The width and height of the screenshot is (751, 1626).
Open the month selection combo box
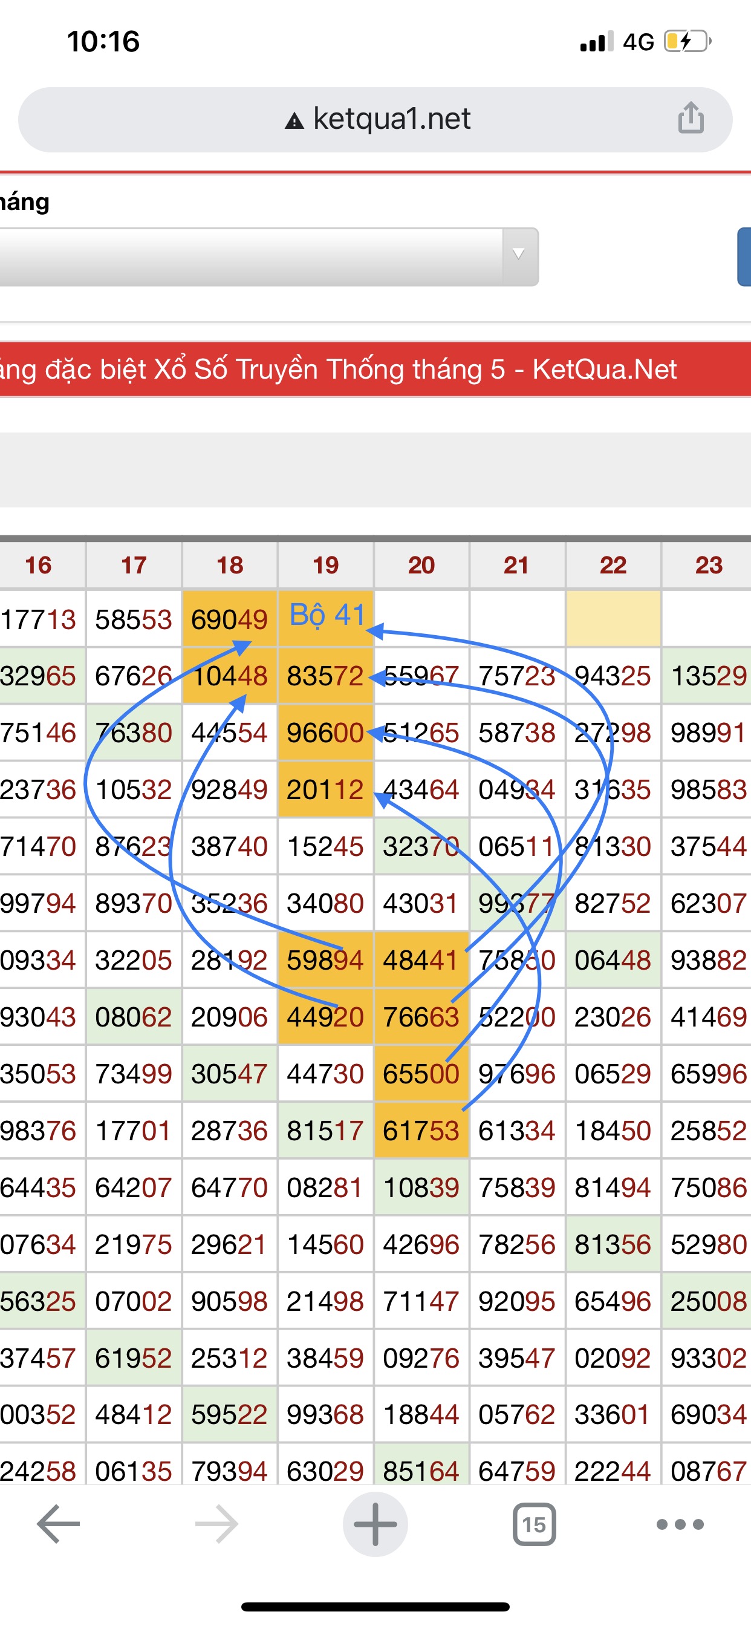(252, 256)
